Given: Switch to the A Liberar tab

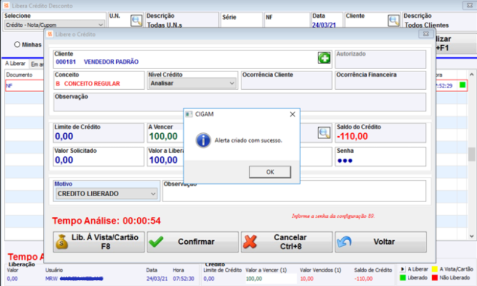Looking at the screenshot, I should [x=16, y=64].
